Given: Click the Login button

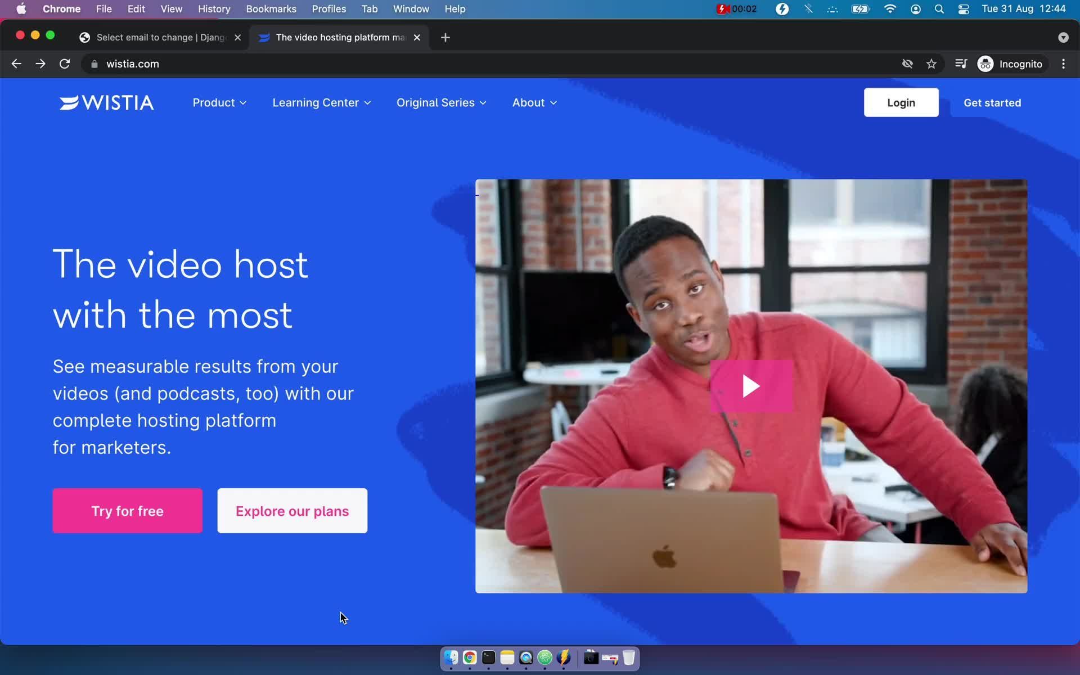Looking at the screenshot, I should point(901,103).
